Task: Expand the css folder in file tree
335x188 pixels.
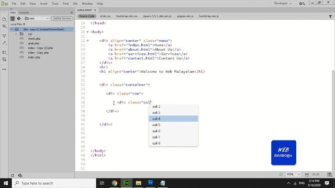Action: click(16, 34)
